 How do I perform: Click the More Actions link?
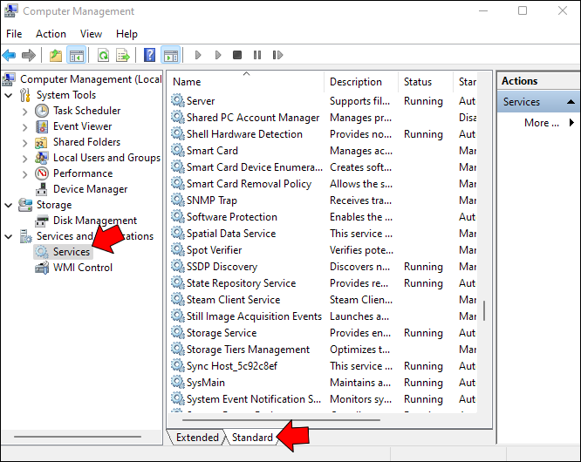pyautogui.click(x=542, y=123)
